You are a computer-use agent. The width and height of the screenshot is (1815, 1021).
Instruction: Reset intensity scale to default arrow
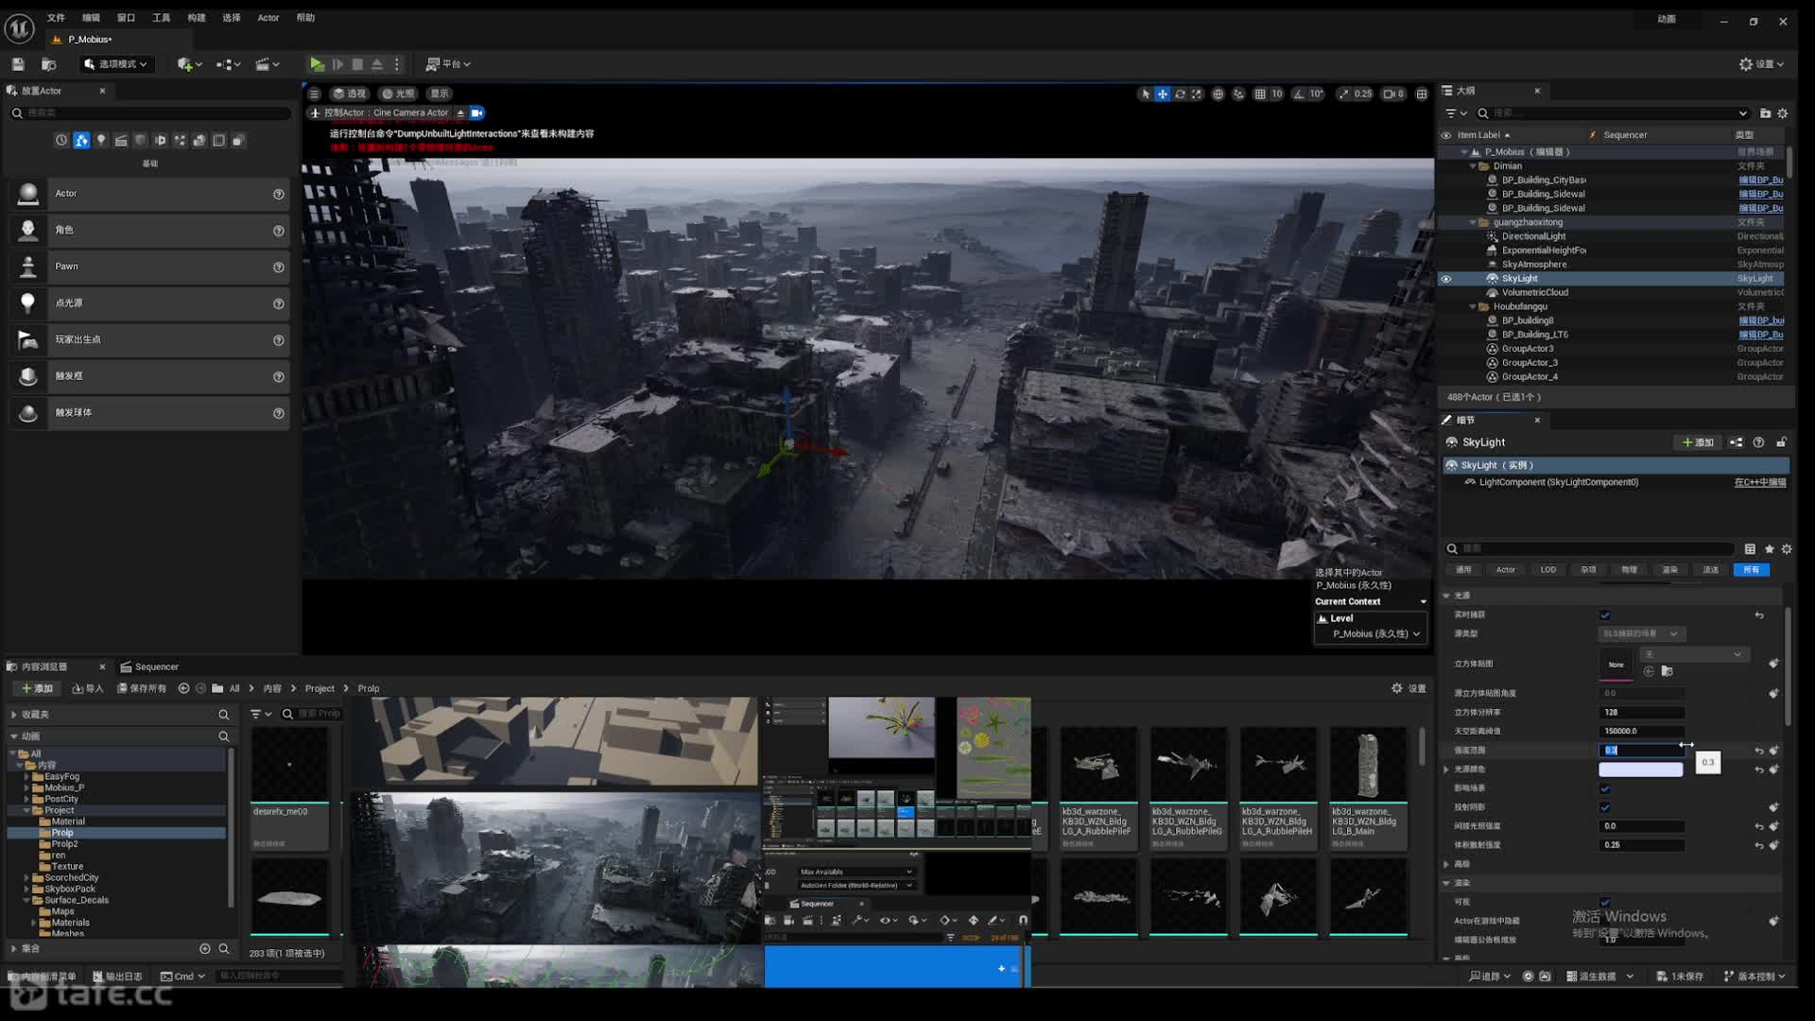click(1759, 751)
